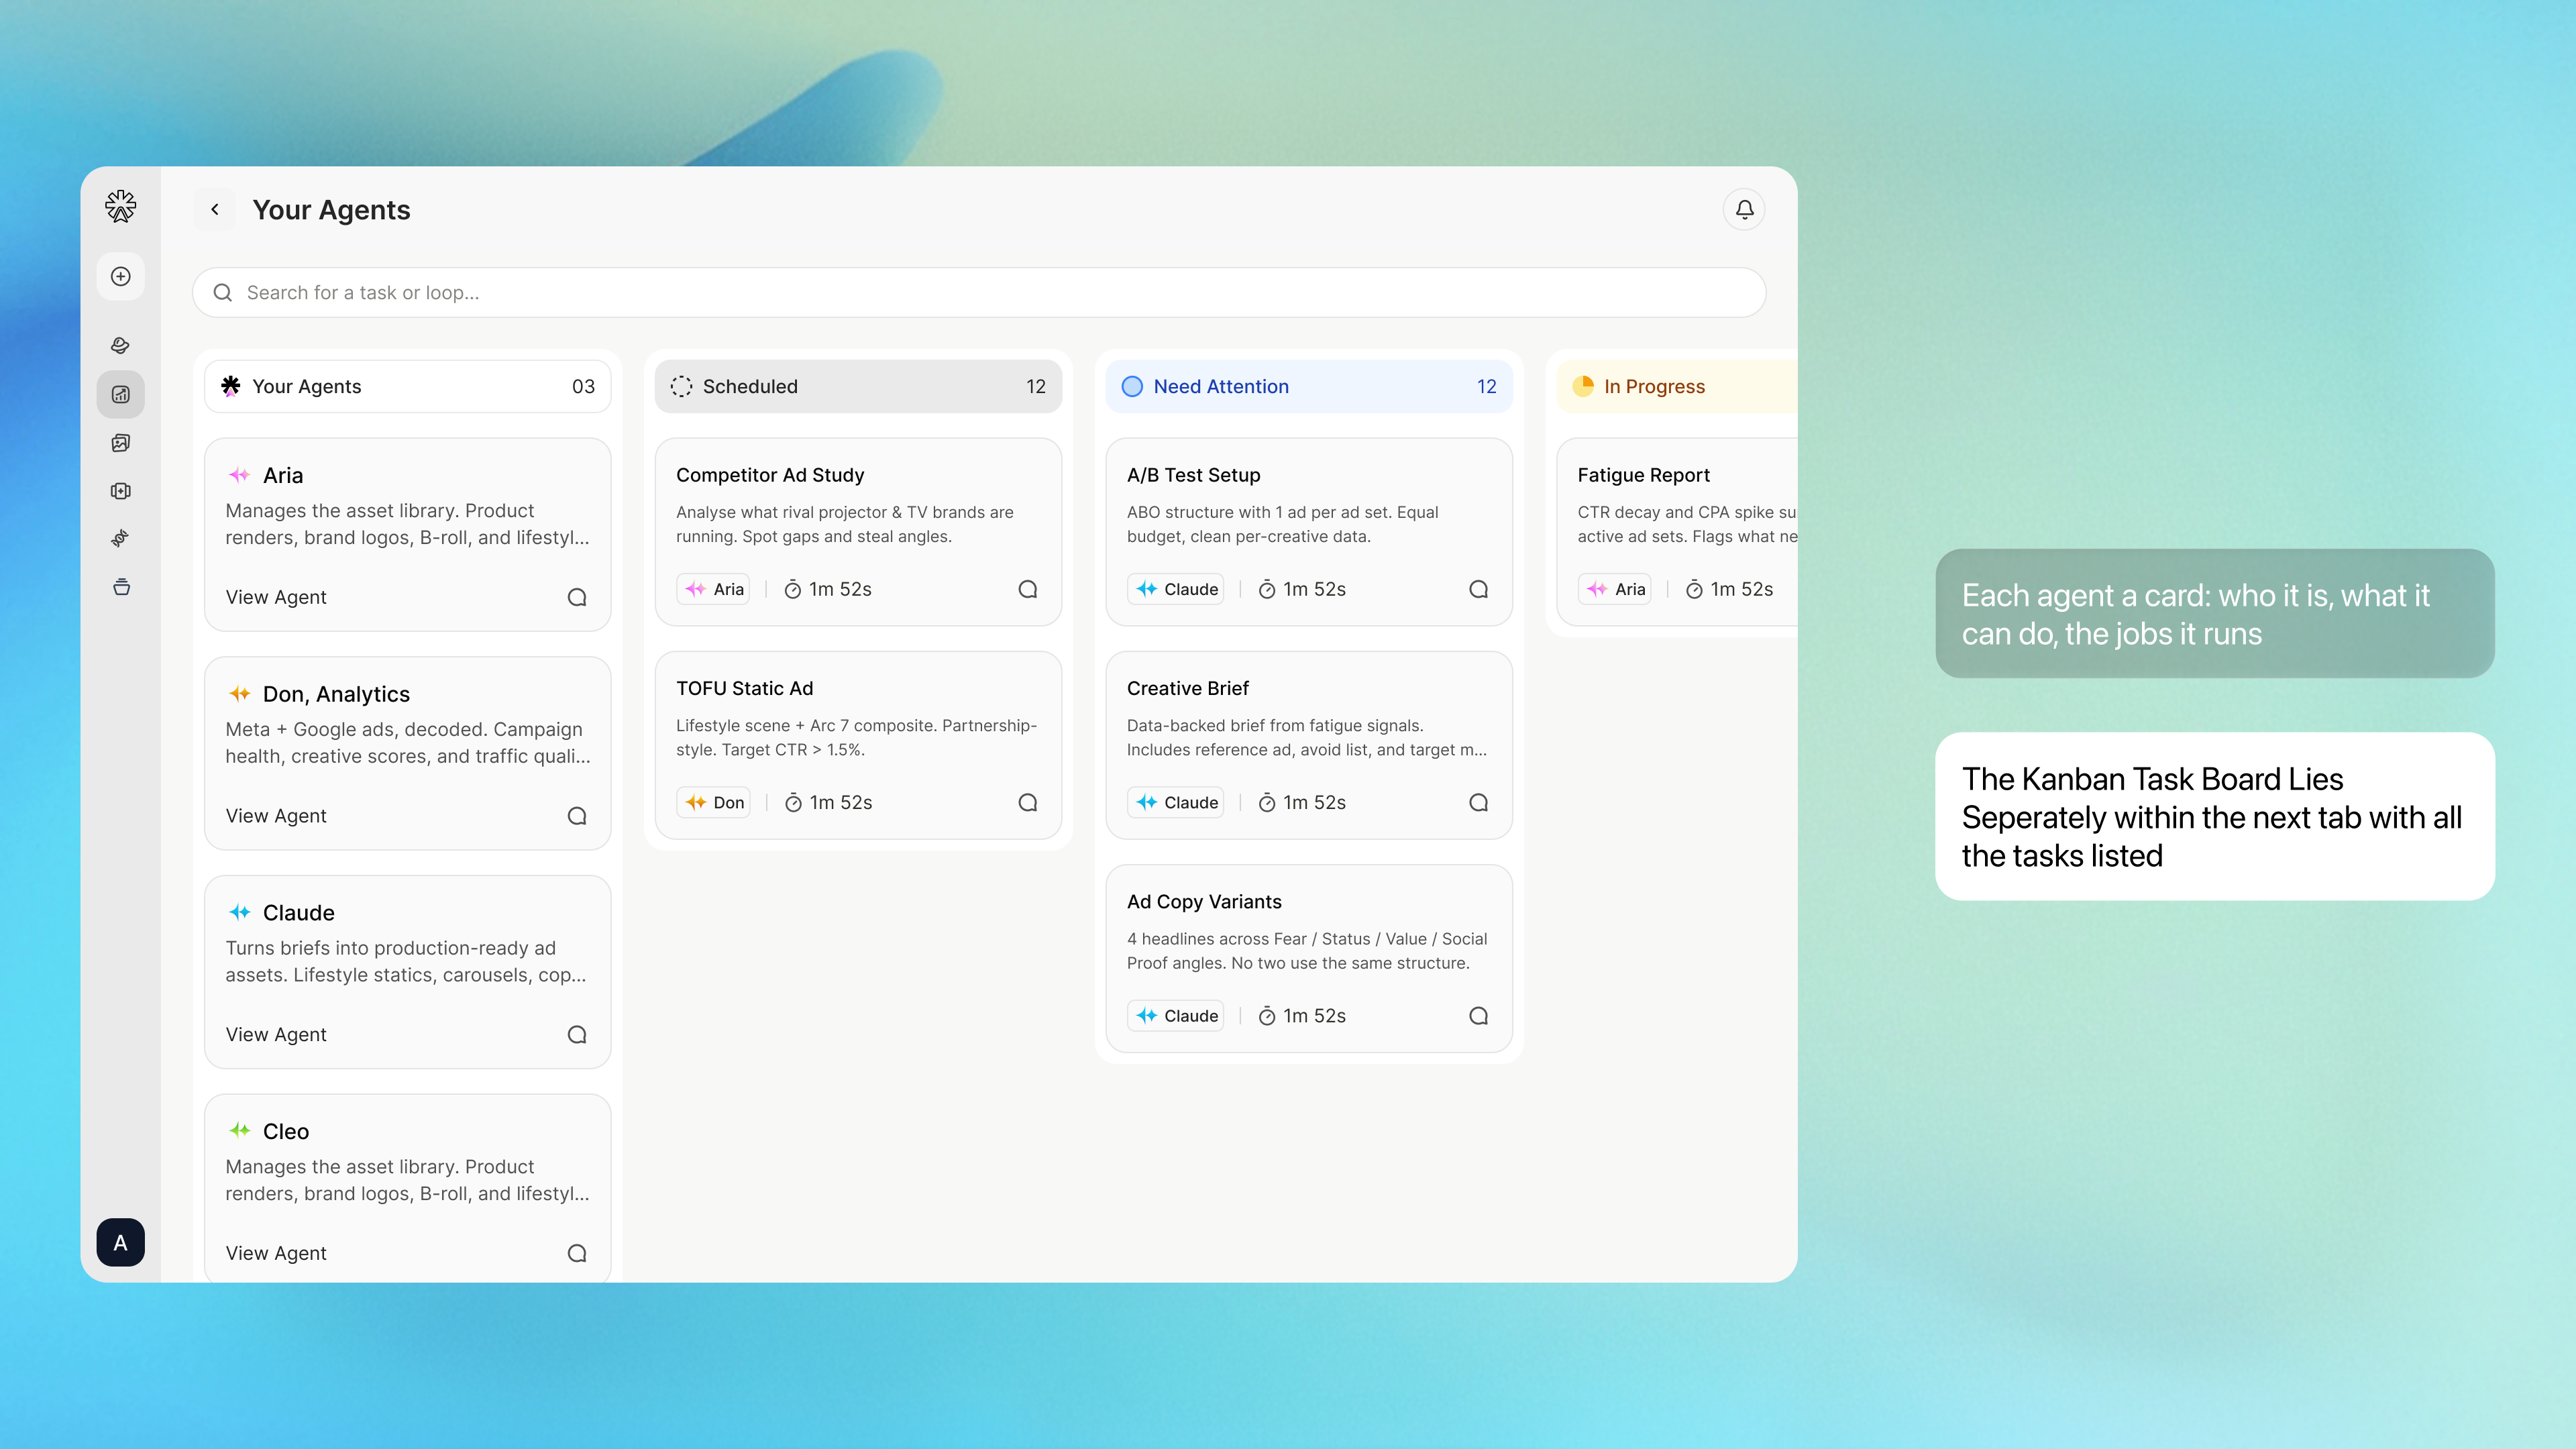Focus the Search for a task or loop field

(x=978, y=292)
